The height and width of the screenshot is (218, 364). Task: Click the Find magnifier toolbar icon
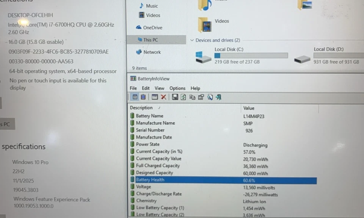click(210, 97)
